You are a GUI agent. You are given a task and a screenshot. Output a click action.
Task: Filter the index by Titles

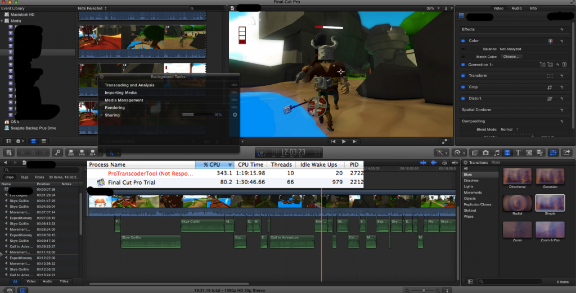[64, 282]
